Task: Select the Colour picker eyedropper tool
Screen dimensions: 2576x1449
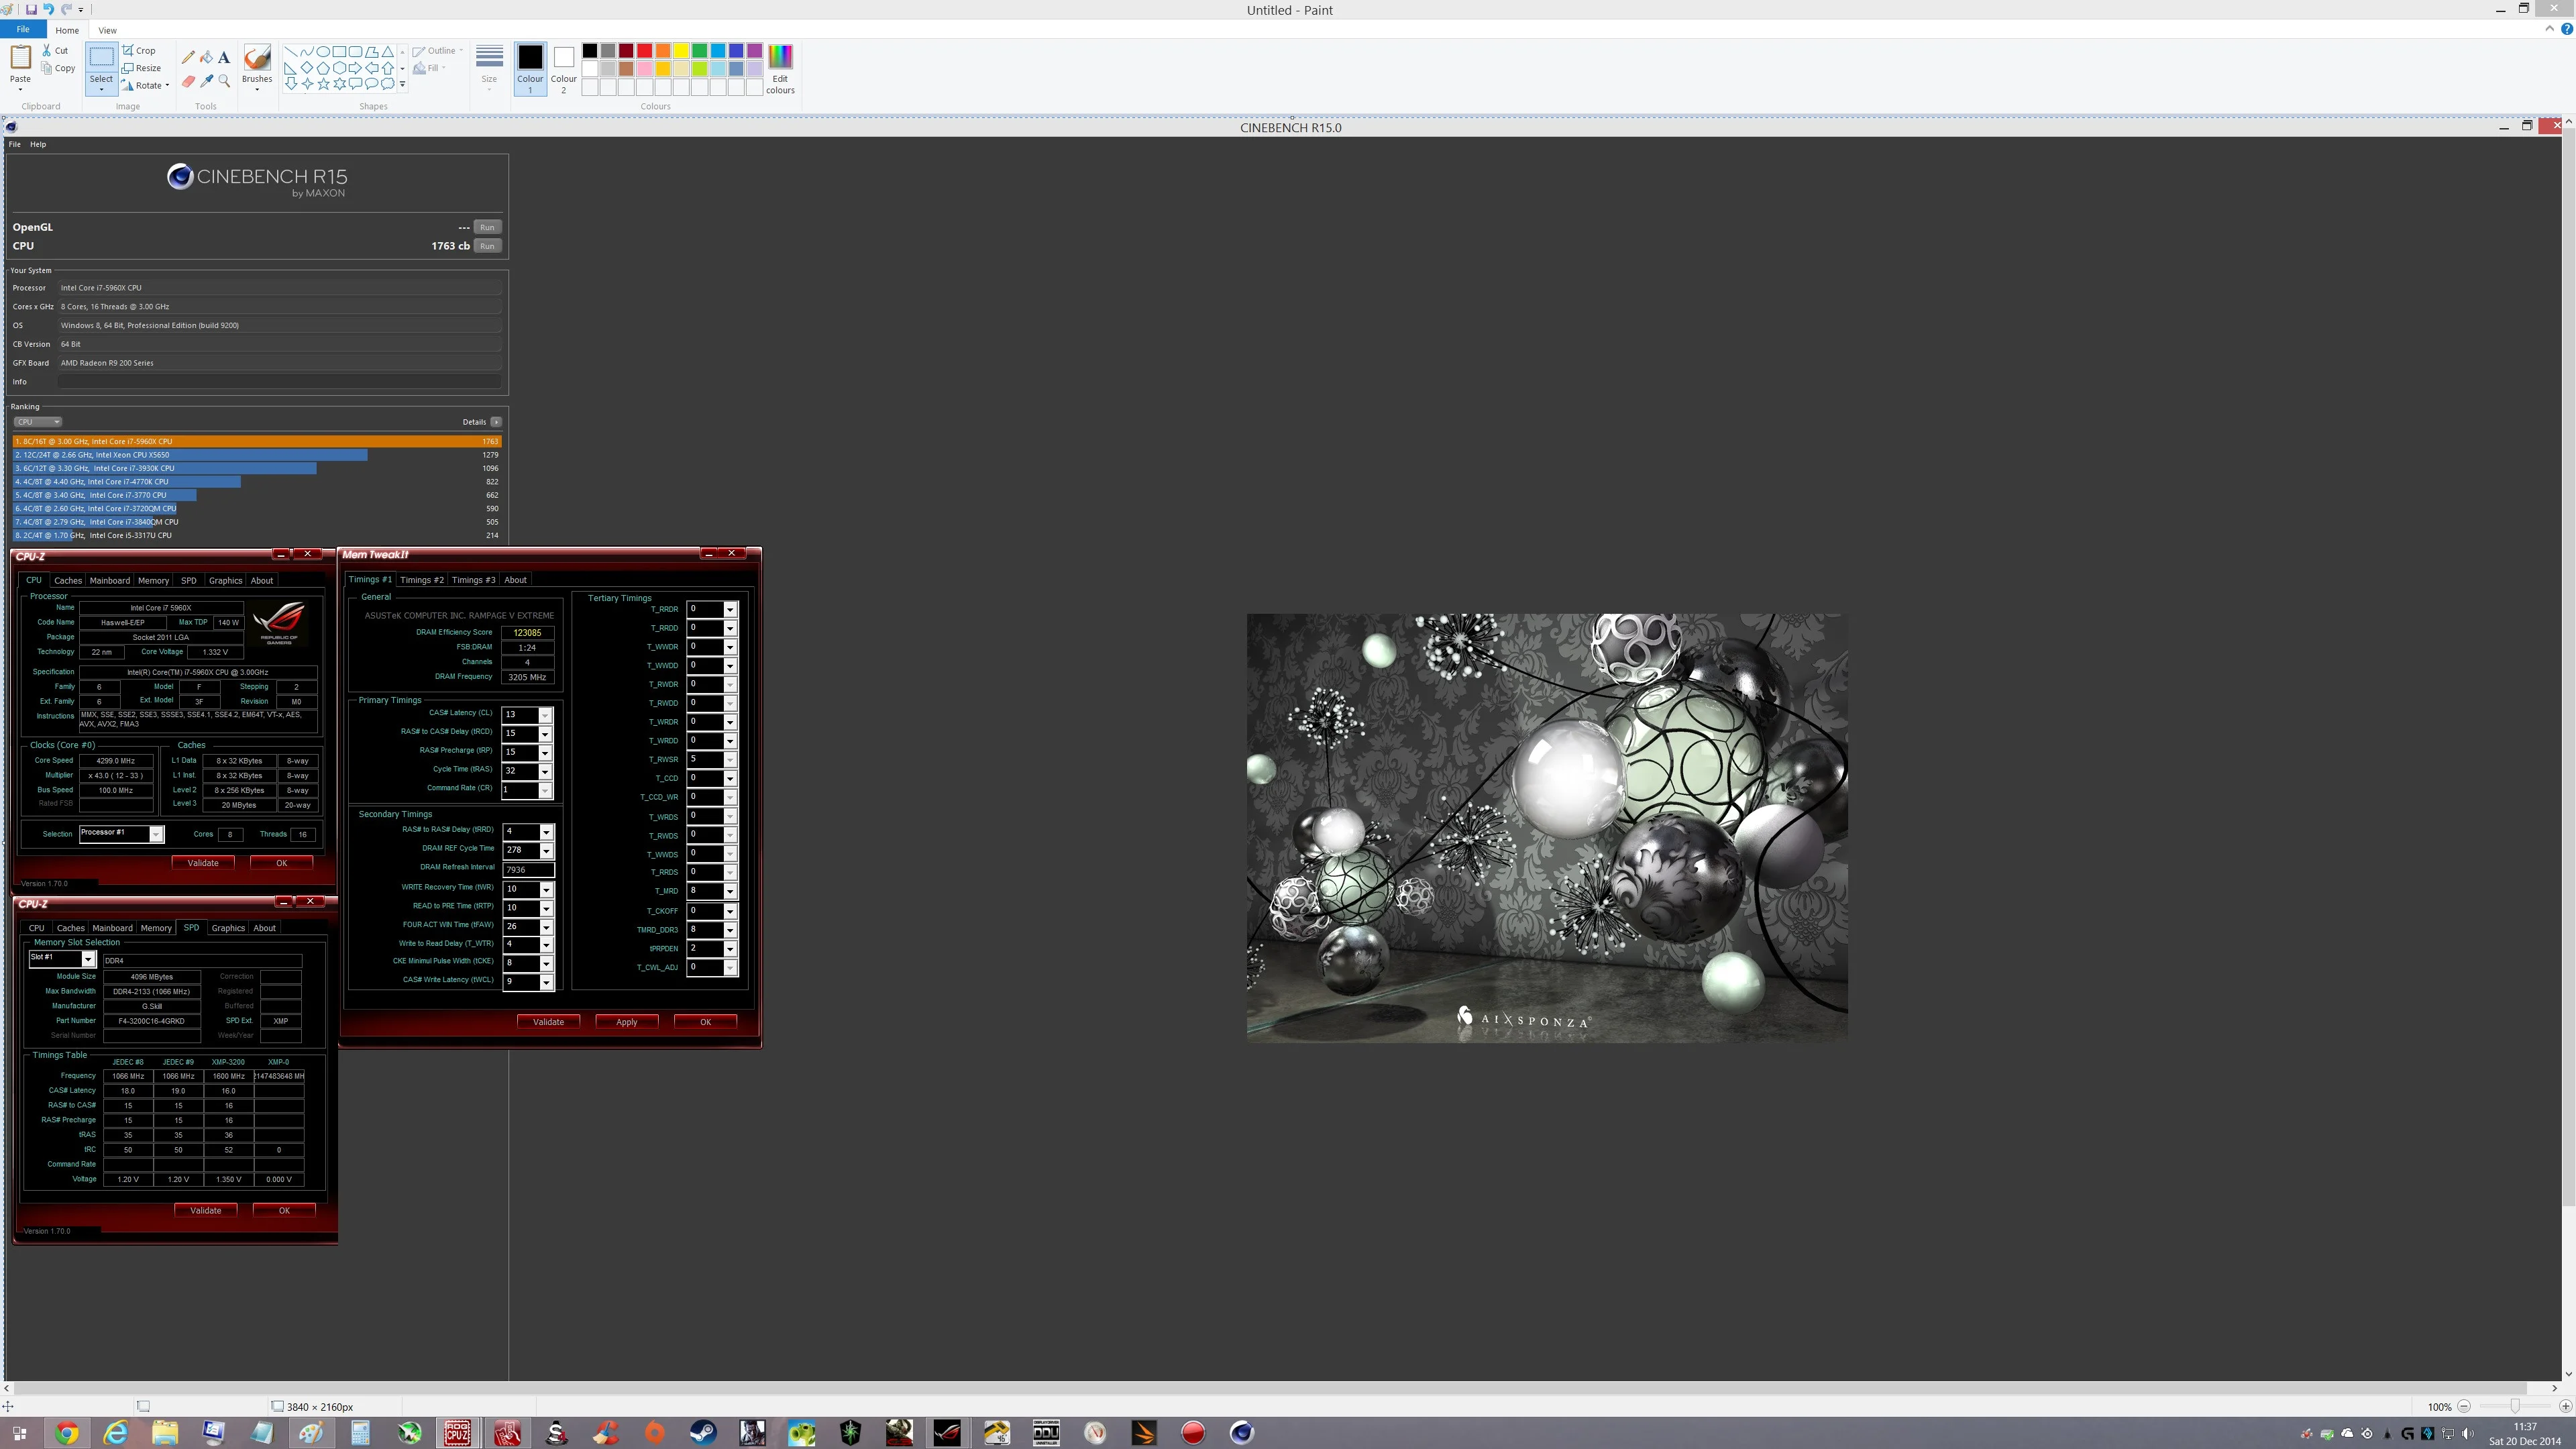Action: [x=206, y=81]
